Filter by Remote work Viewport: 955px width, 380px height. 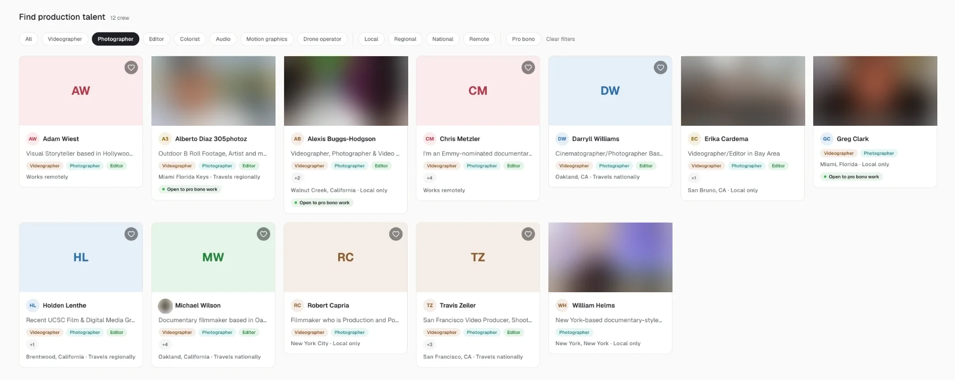click(479, 39)
